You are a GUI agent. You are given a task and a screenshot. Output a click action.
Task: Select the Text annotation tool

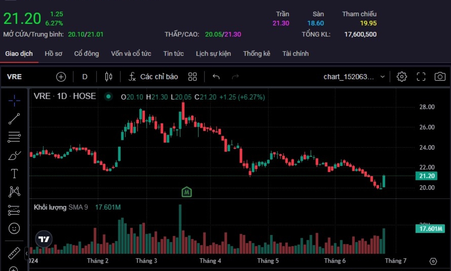pyautogui.click(x=14, y=173)
